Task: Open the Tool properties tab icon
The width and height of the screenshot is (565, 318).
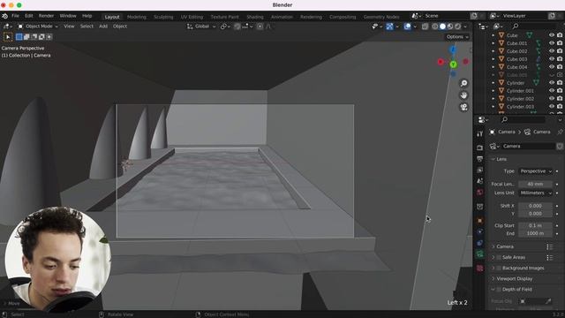Action: click(479, 133)
